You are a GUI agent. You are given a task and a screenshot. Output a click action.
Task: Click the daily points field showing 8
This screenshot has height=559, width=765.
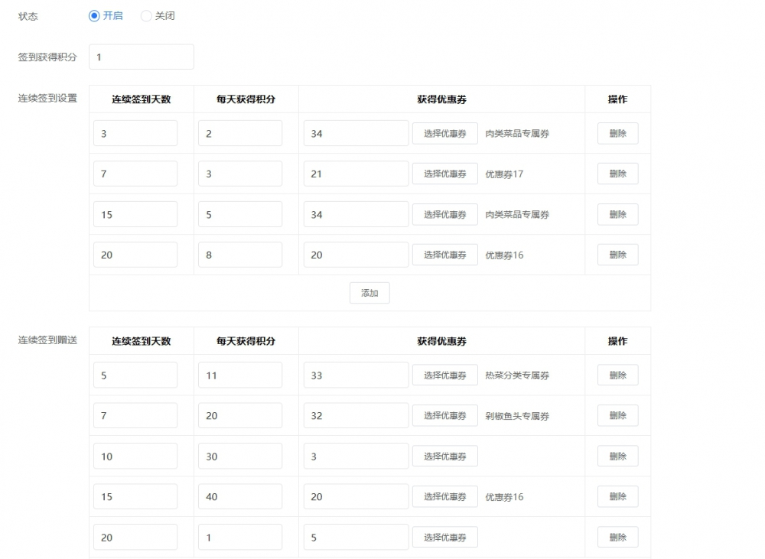239,255
